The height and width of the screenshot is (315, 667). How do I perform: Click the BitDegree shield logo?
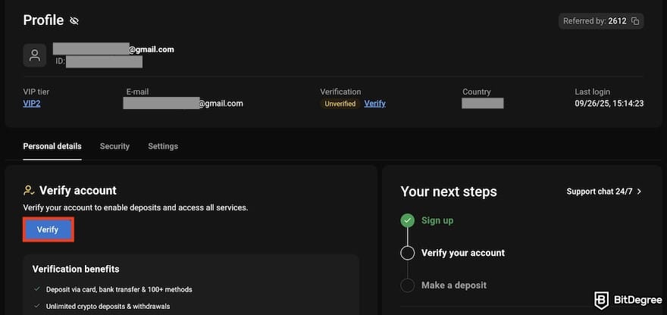point(602,299)
